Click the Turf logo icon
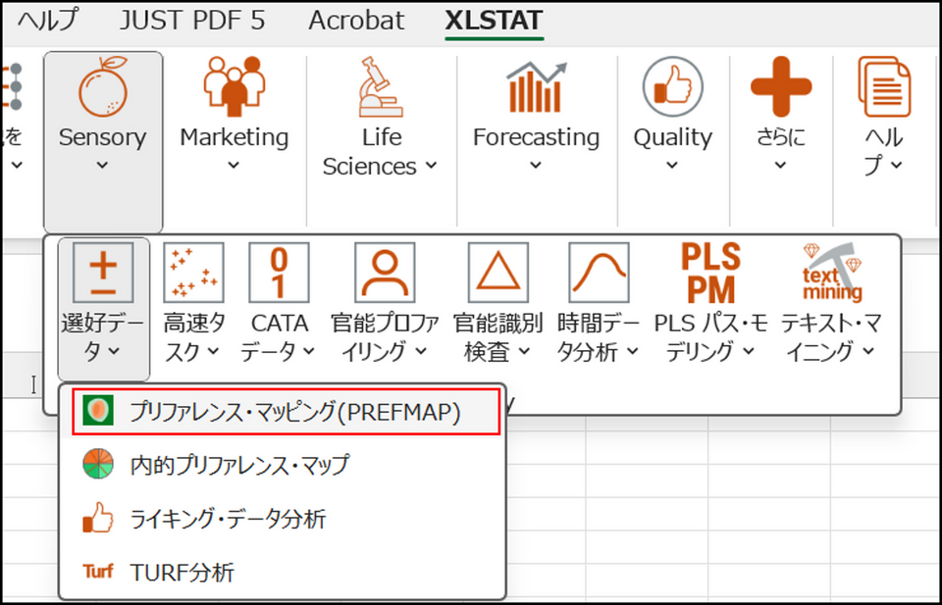This screenshot has width=942, height=605. tap(98, 571)
